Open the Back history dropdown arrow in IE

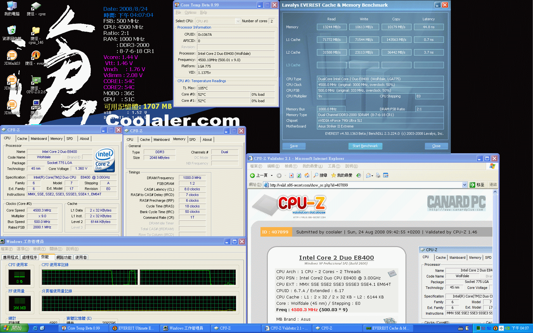272,175
